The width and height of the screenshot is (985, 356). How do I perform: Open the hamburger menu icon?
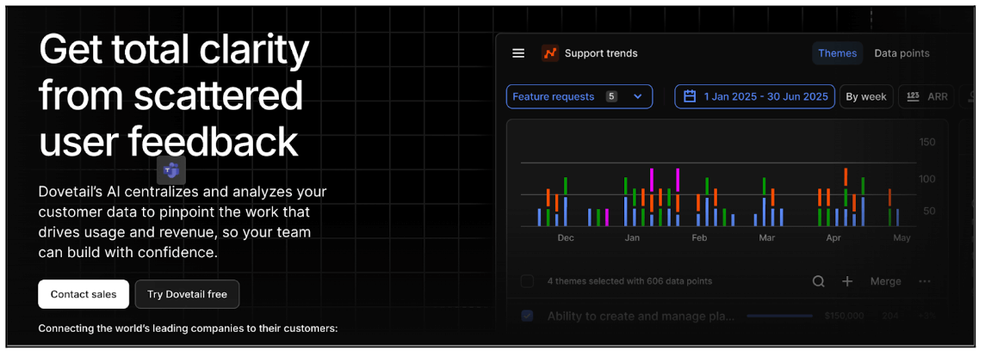(518, 53)
